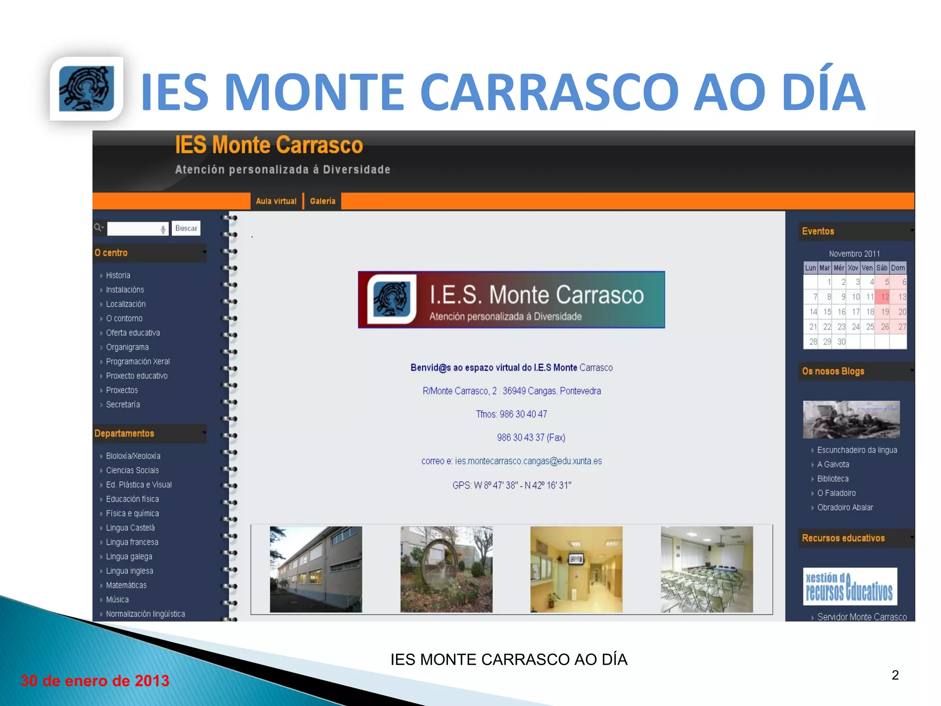The width and height of the screenshot is (941, 706).
Task: Click the blog group photo thumbnail
Action: pyautogui.click(x=851, y=419)
